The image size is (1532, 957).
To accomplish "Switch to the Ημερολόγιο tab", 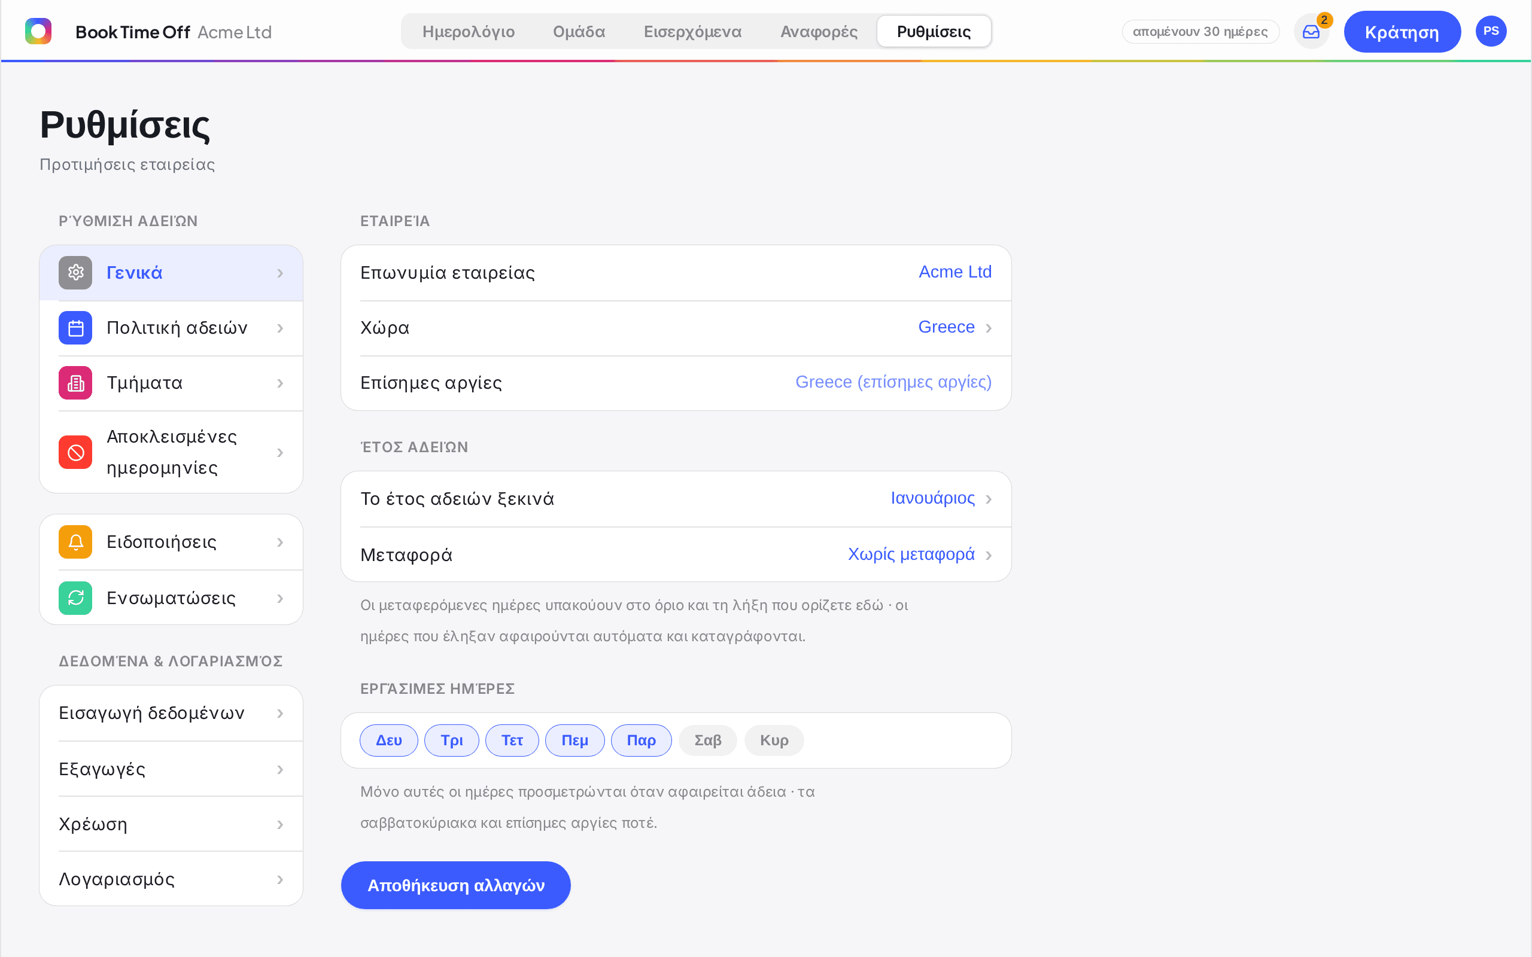I will tap(469, 32).
